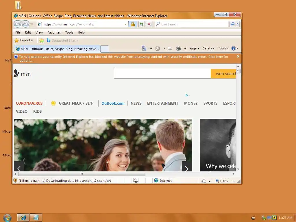Start a Live Search with the magnifier button
Image resolution: width=296 pixels, height=222 pixels.
pyautogui.click(x=233, y=24)
